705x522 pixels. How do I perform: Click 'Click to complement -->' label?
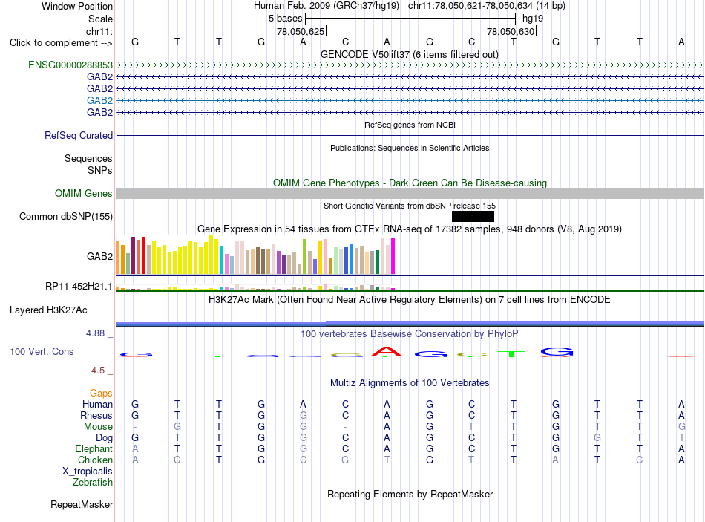61,43
